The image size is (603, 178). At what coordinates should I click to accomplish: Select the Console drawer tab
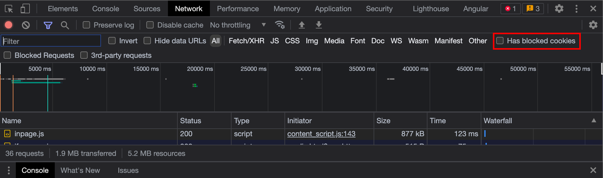coord(35,170)
